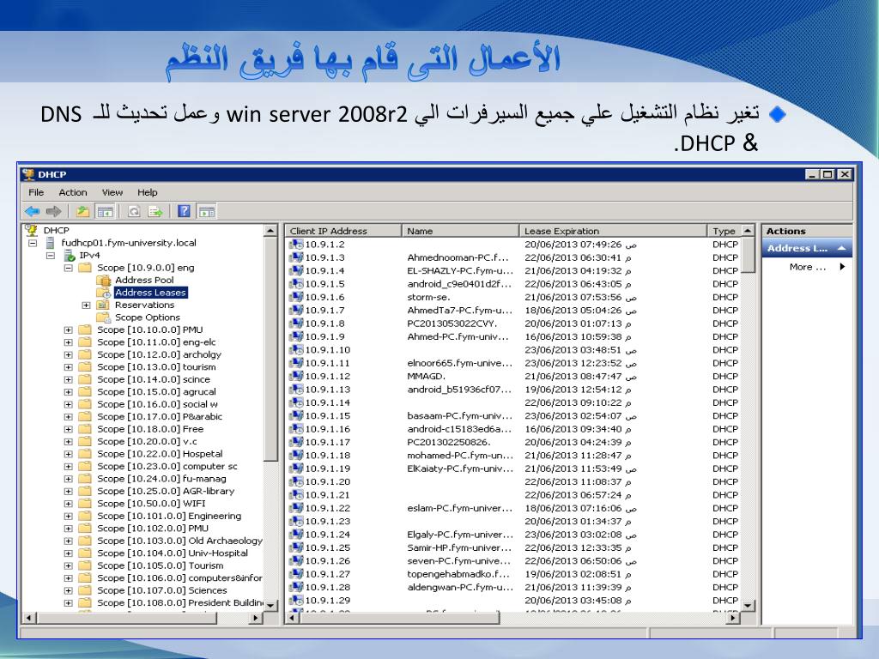Click the Address Pool folder icon

[x=104, y=281]
